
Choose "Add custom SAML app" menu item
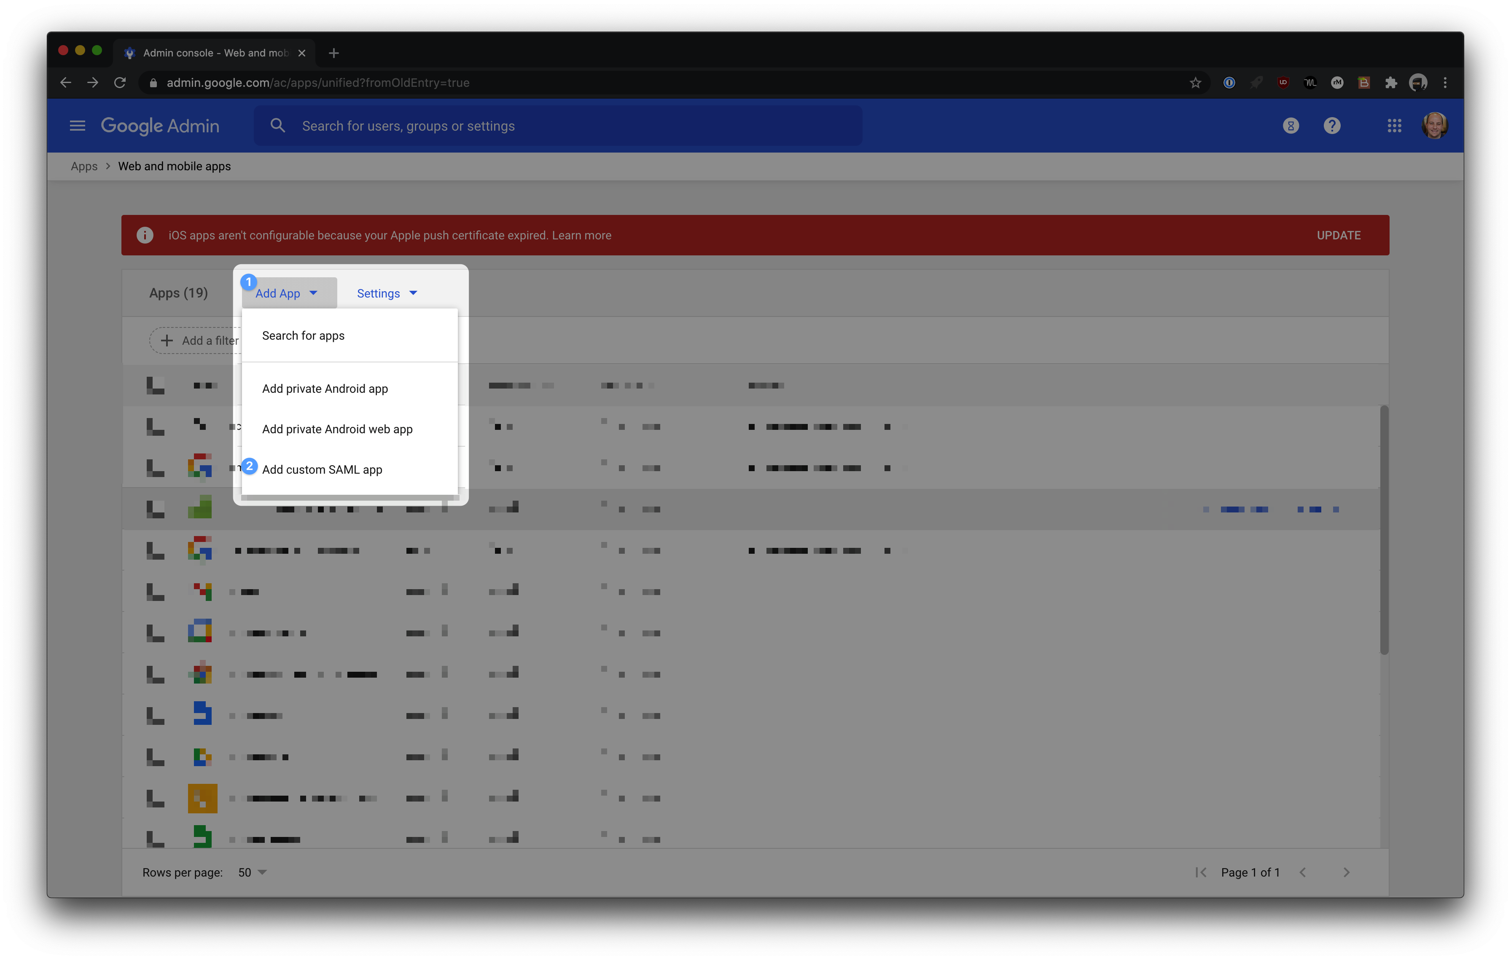322,469
